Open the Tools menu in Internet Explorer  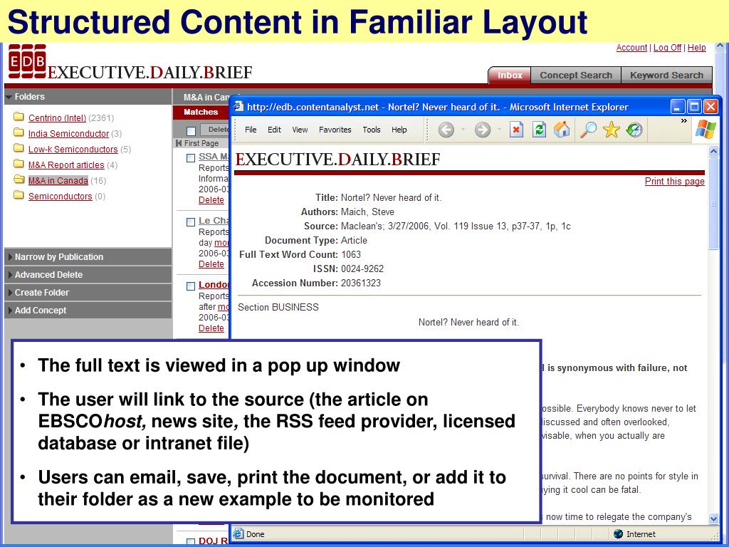pyautogui.click(x=372, y=130)
